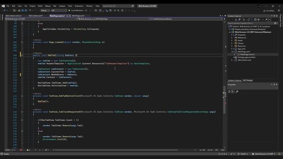Select the Resources folder
Image resolution: width=283 pixels, height=159 pixels.
[x=241, y=46]
